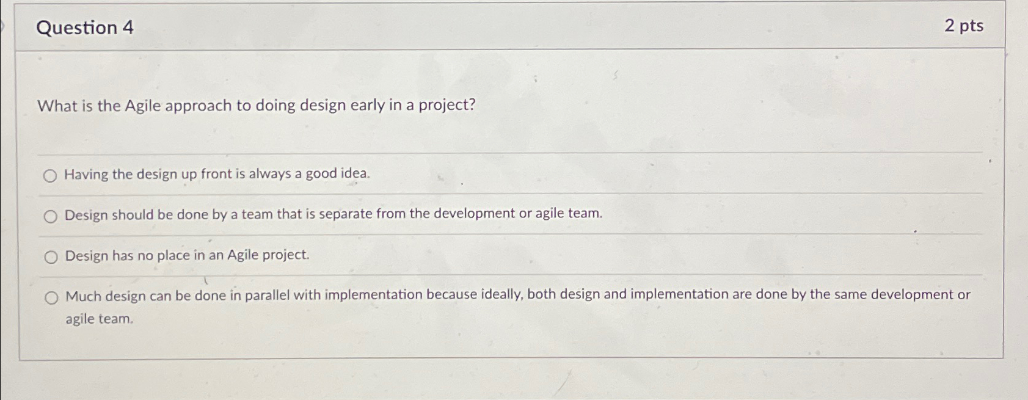Click the question prompt text about Agile design
Viewport: 1028px width, 400px height.
257,105
